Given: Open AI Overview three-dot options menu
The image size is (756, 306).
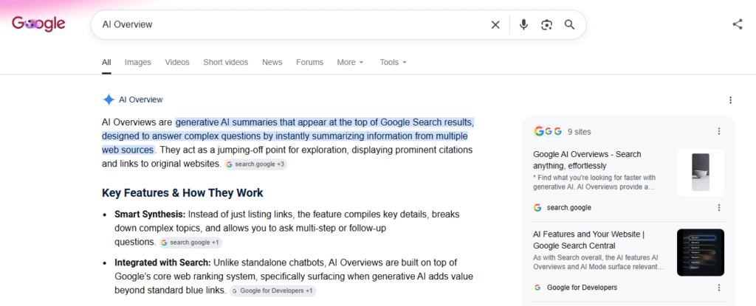Looking at the screenshot, I should click(x=730, y=100).
